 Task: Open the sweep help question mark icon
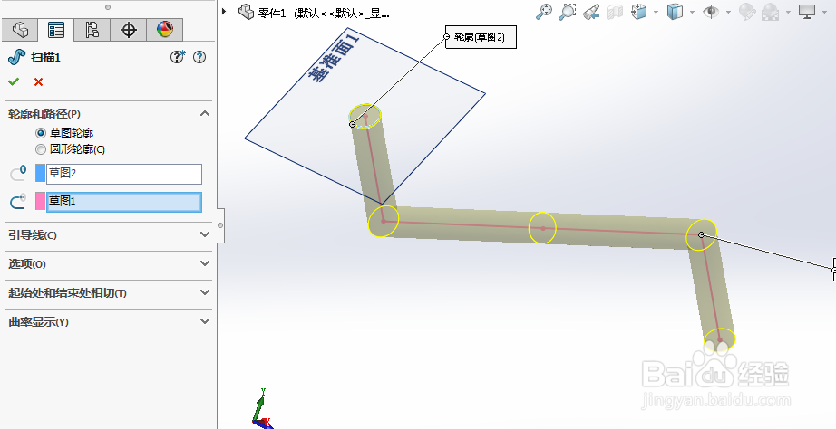pyautogui.click(x=199, y=57)
